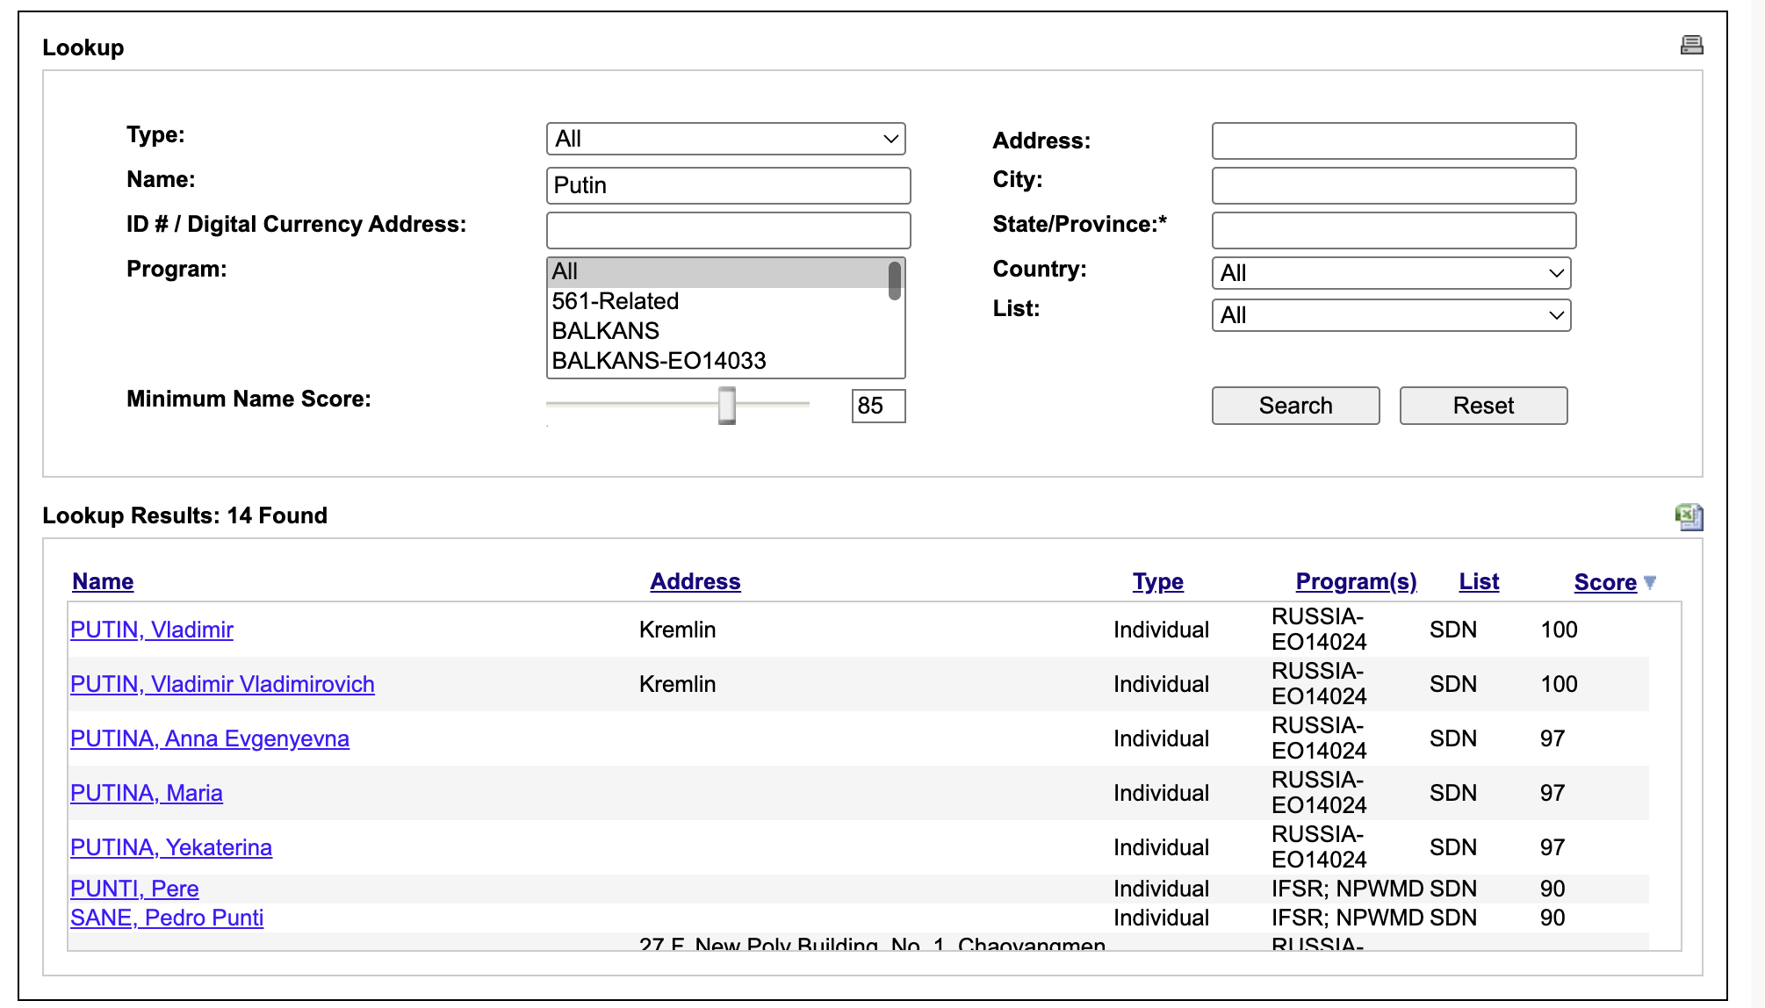
Task: Open the List dropdown
Action: [1391, 315]
